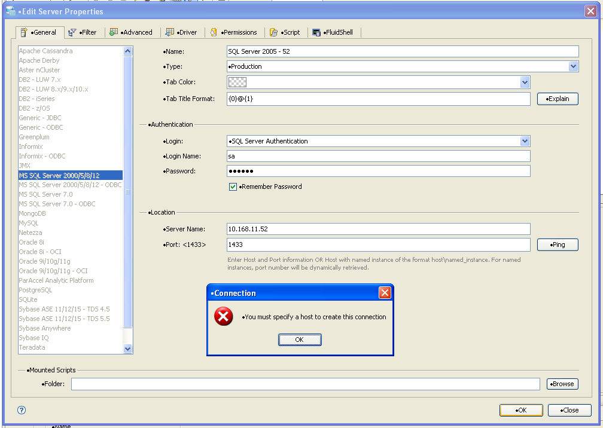Click the red error icon in Connection dialog
The image size is (603, 428).
pos(224,317)
